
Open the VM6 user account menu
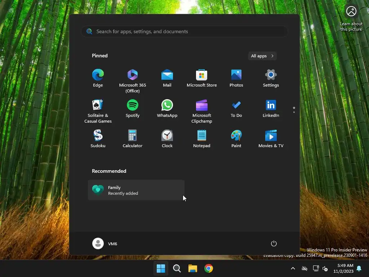coord(105,243)
